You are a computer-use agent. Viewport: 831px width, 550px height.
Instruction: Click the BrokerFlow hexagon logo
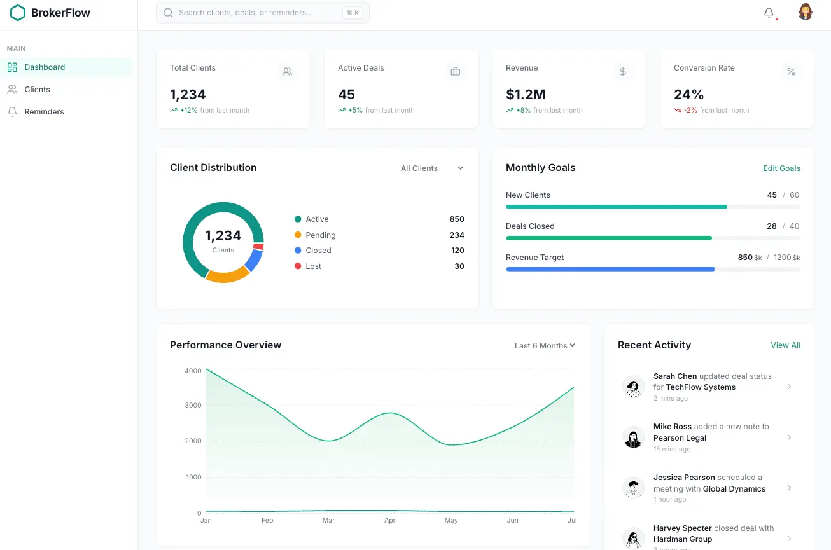tap(18, 13)
